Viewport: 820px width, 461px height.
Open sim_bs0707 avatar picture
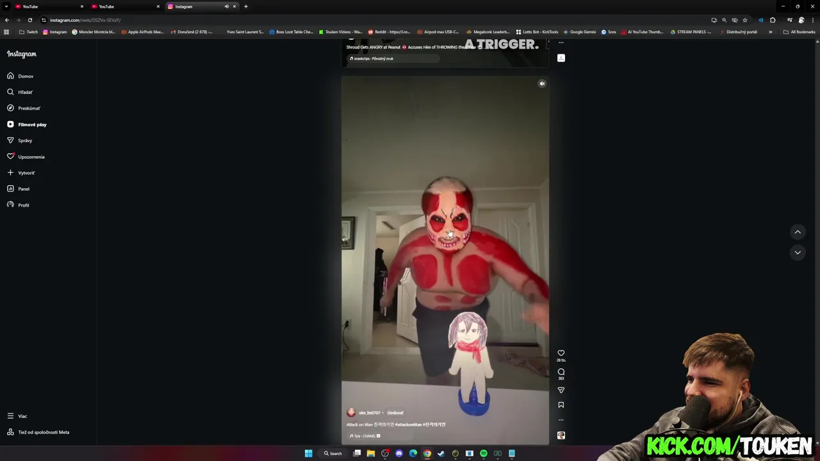[x=351, y=413]
